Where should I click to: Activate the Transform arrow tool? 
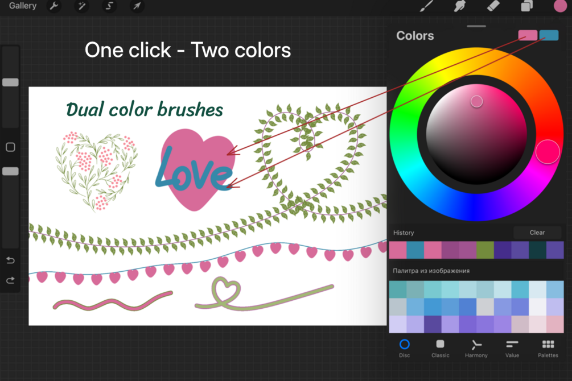(137, 6)
